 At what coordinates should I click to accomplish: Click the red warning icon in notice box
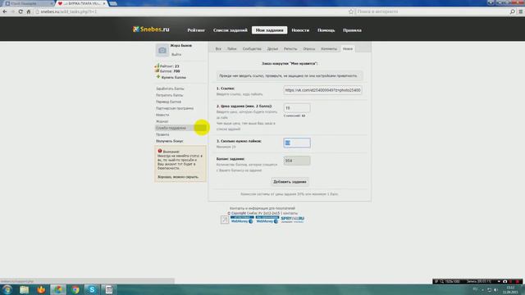coord(160,151)
